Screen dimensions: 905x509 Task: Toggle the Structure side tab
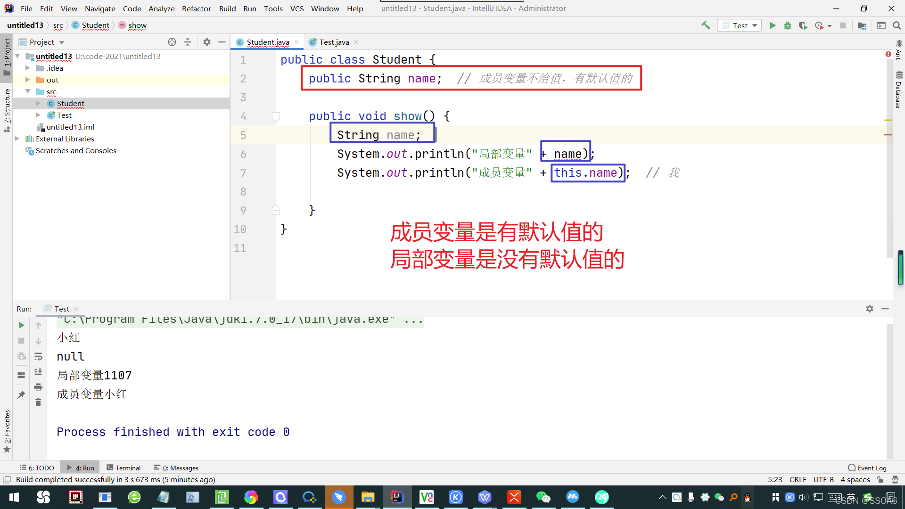(7, 110)
